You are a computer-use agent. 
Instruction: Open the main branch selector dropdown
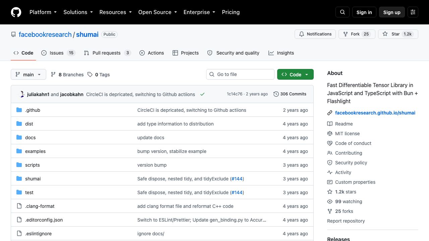point(28,74)
